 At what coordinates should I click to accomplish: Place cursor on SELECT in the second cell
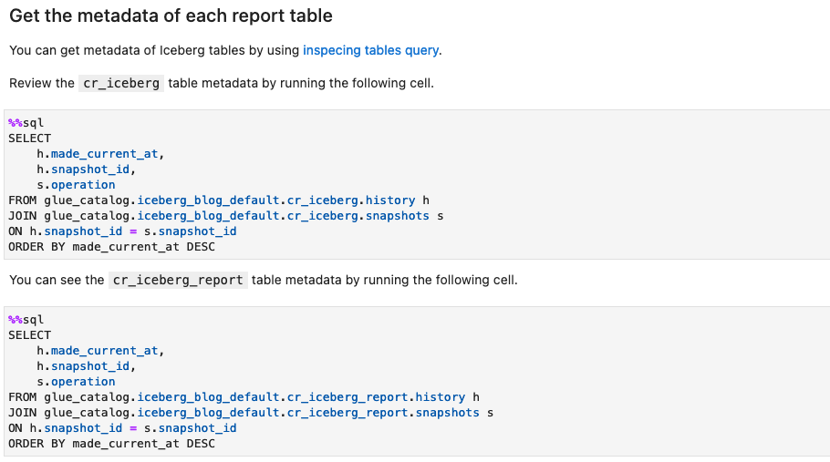coord(30,335)
